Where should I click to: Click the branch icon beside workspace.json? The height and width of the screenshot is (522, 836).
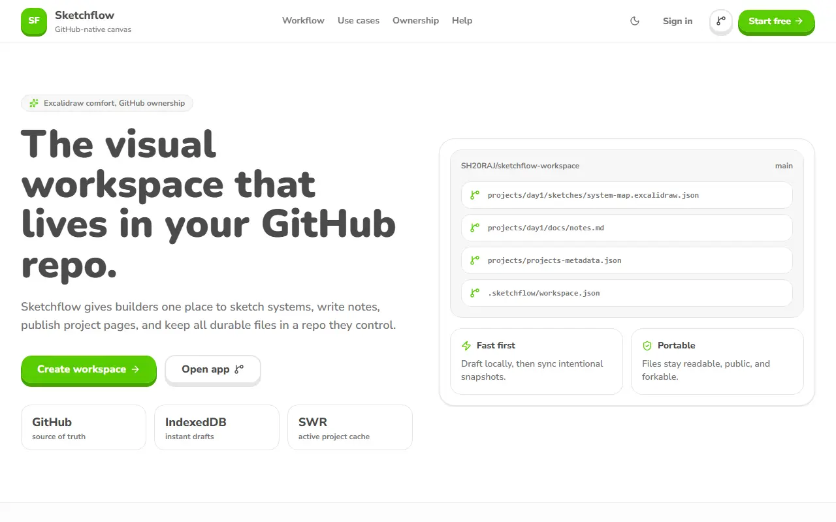(x=475, y=293)
